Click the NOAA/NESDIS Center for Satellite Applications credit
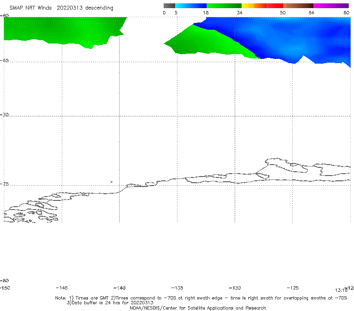The image size is (354, 311). click(x=198, y=308)
